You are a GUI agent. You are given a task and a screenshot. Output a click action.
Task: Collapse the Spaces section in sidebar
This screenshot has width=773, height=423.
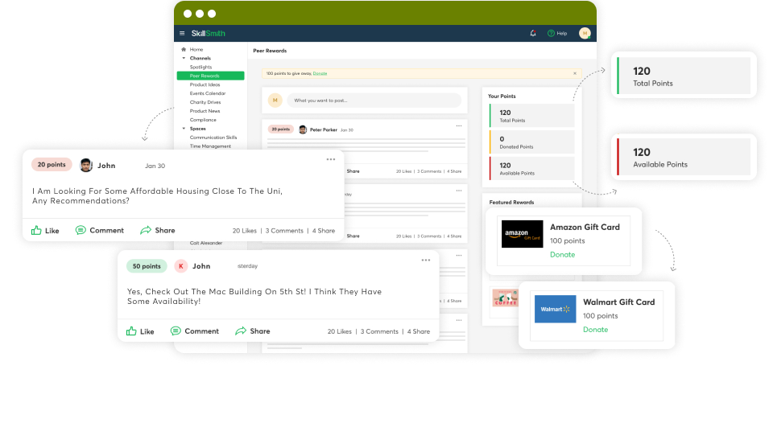[184, 129]
